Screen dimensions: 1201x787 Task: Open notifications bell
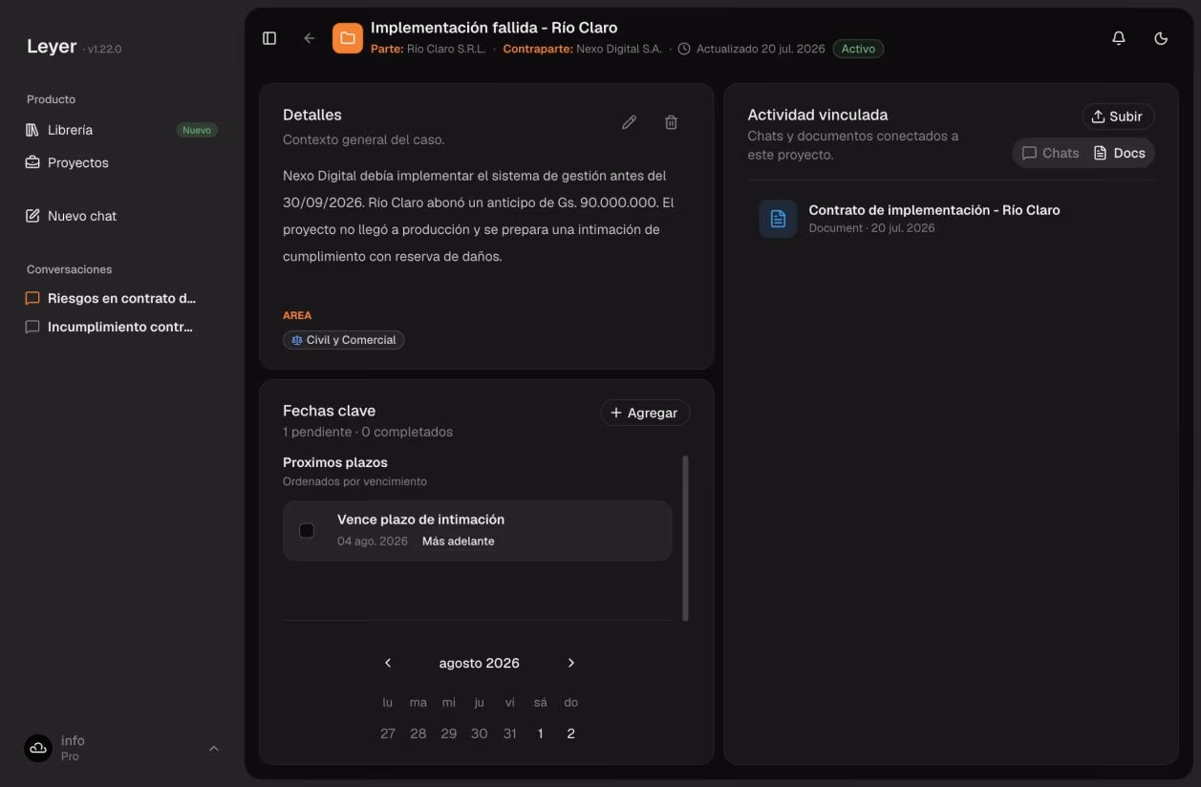pyautogui.click(x=1119, y=38)
